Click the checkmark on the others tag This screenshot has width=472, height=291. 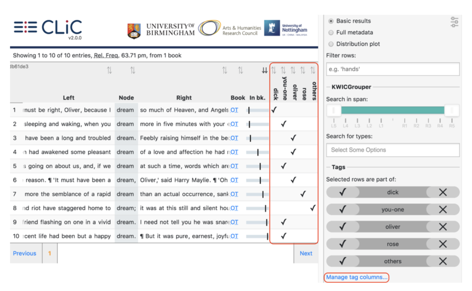point(342,261)
